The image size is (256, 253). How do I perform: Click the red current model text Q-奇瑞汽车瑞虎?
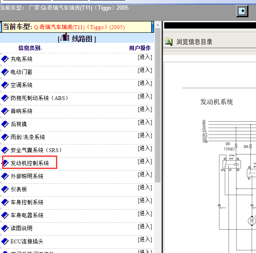click(x=79, y=27)
